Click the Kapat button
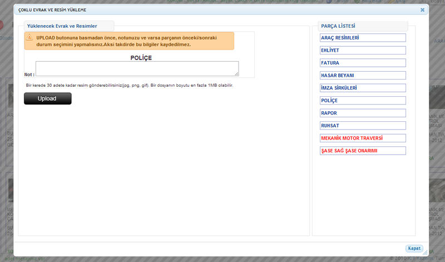This screenshot has width=445, height=262. pyautogui.click(x=414, y=248)
